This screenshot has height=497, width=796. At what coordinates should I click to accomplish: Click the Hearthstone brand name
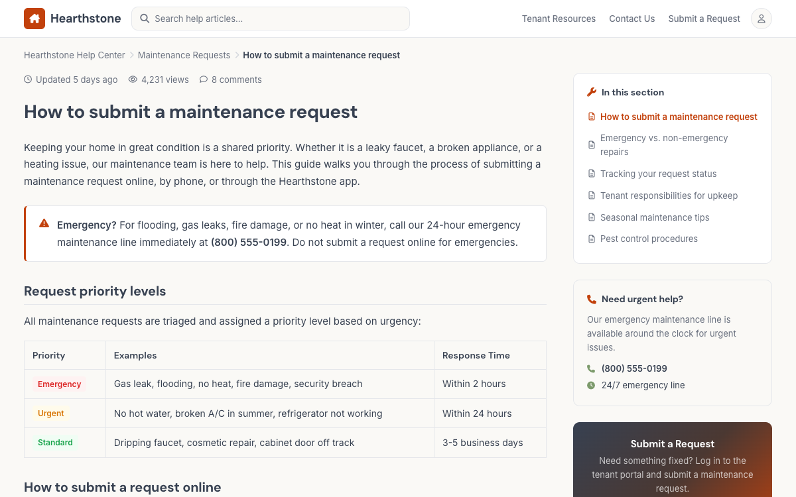pos(86,19)
